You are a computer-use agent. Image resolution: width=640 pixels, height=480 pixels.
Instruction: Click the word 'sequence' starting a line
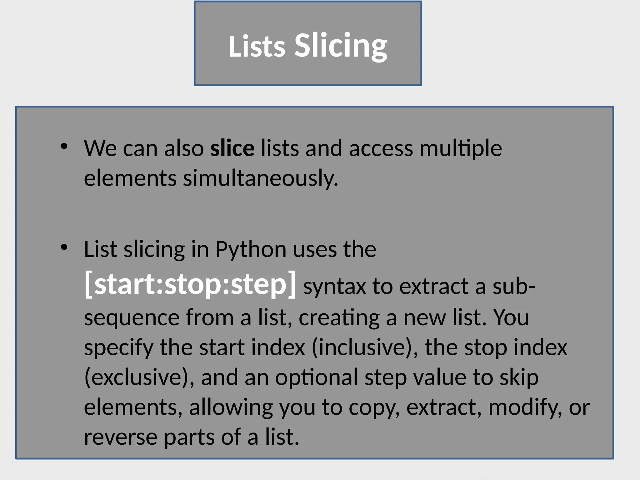pos(132,317)
